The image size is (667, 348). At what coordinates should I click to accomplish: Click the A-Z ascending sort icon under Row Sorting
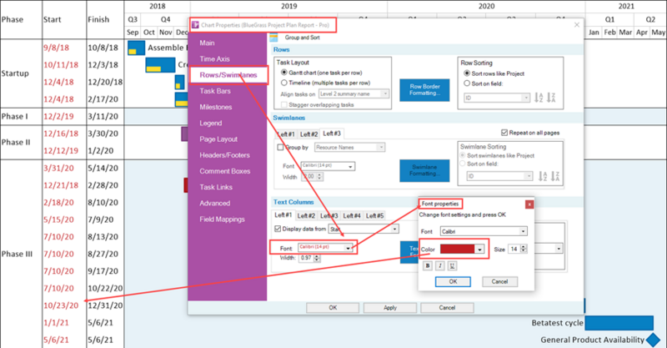click(539, 98)
